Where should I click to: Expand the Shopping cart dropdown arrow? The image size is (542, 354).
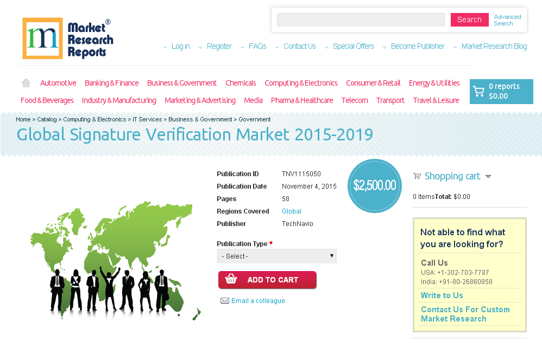coord(488,176)
